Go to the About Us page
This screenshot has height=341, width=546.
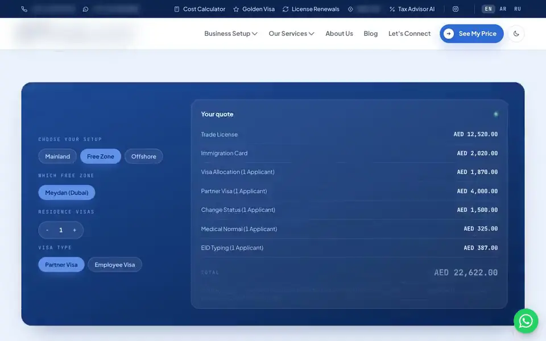339,34
